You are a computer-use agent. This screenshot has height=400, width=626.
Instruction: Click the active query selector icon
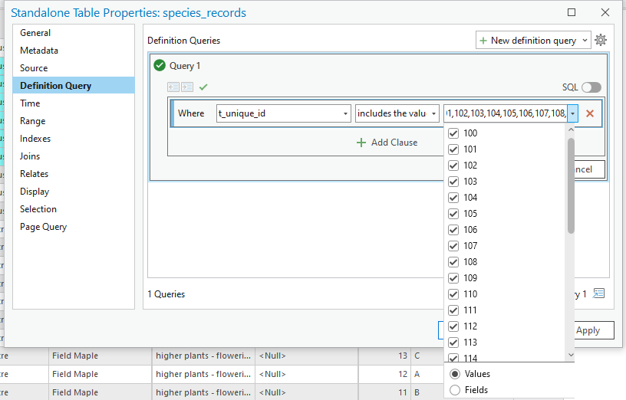[x=599, y=293]
